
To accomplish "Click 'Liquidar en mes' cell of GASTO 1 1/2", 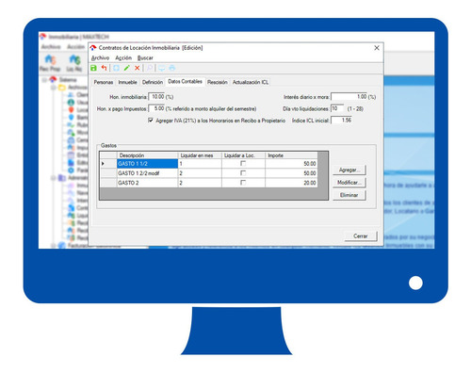I will coord(200,164).
